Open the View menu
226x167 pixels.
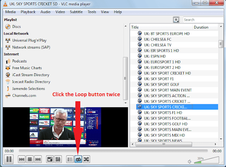click(105, 12)
